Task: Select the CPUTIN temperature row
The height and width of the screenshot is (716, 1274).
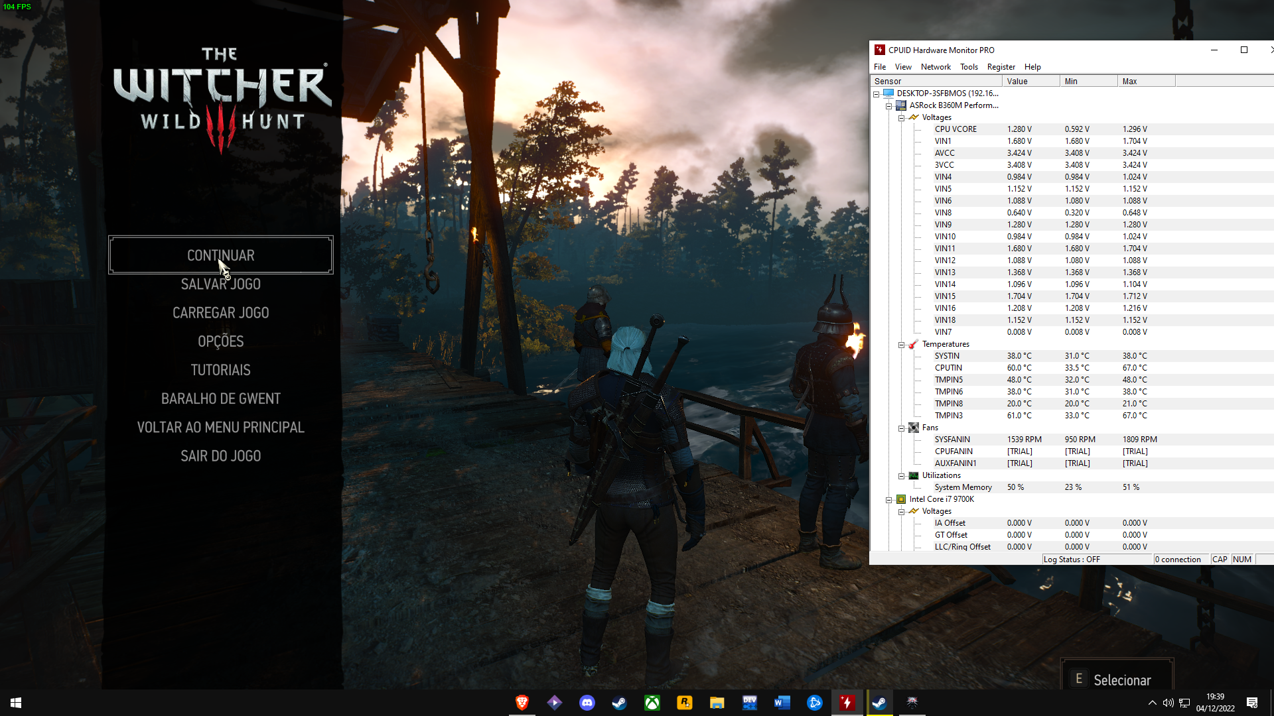Action: point(1071,368)
